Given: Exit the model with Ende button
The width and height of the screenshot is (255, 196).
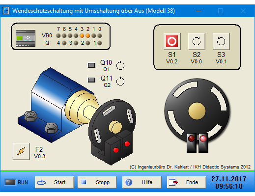Looking at the screenshot, I should coord(186,182).
